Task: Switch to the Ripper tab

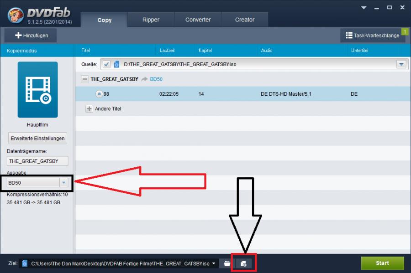Action: pyautogui.click(x=151, y=20)
